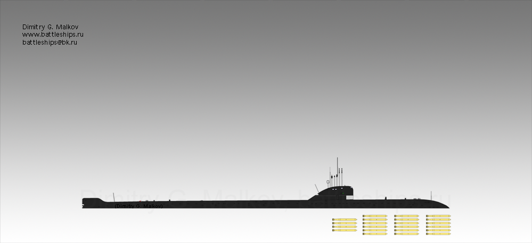The image size is (532, 243).
Task: Click the bottom torpedo in the rightmost group
Action: (x=438, y=234)
